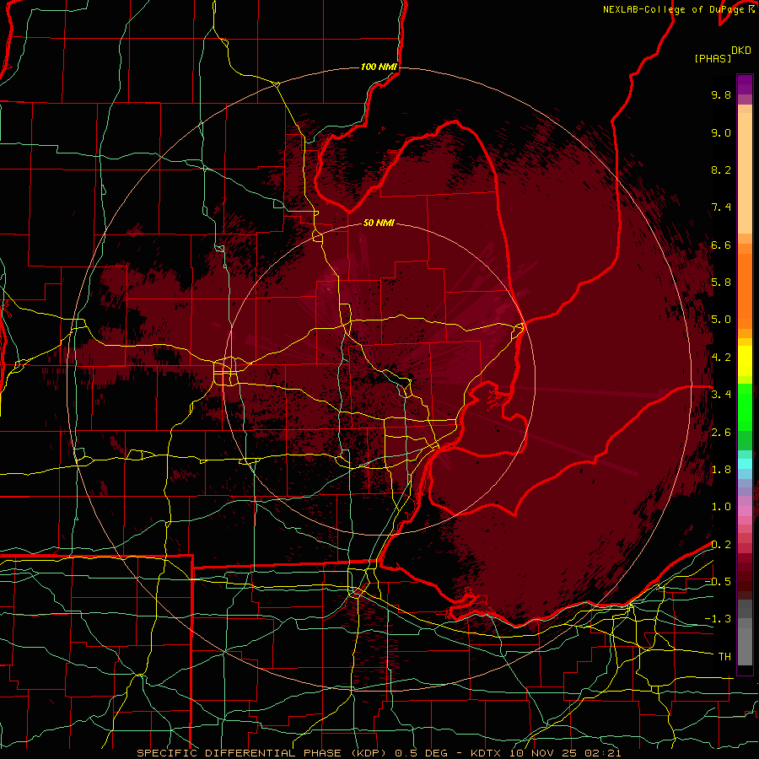The width and height of the screenshot is (759, 759).
Task: Click the bright green segment of the color bar
Action: pos(745,406)
